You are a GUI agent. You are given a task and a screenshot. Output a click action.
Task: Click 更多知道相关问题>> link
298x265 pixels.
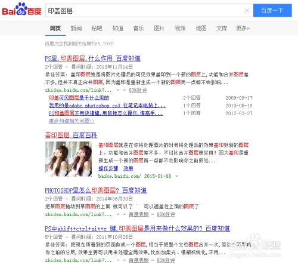coord(72,121)
